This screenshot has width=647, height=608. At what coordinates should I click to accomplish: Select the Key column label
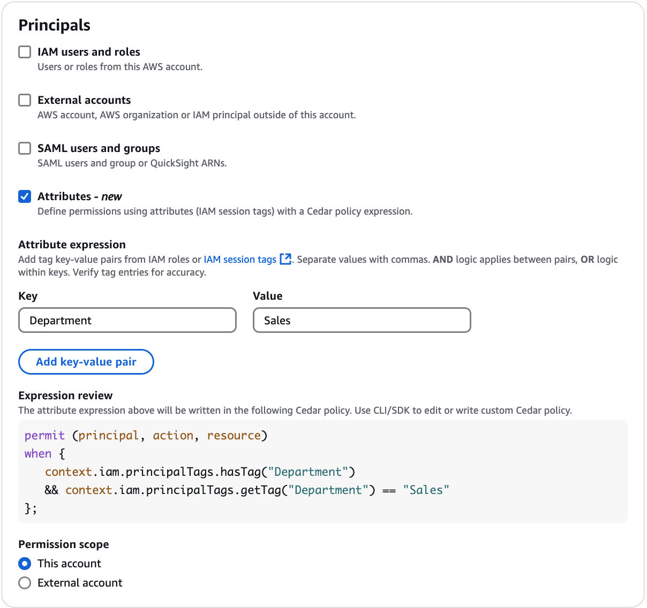click(x=28, y=296)
